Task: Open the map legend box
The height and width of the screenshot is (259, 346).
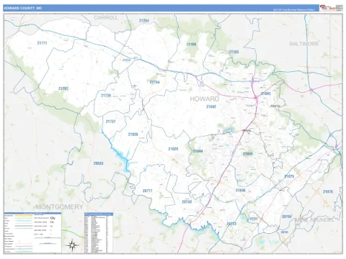Action: click(32, 232)
